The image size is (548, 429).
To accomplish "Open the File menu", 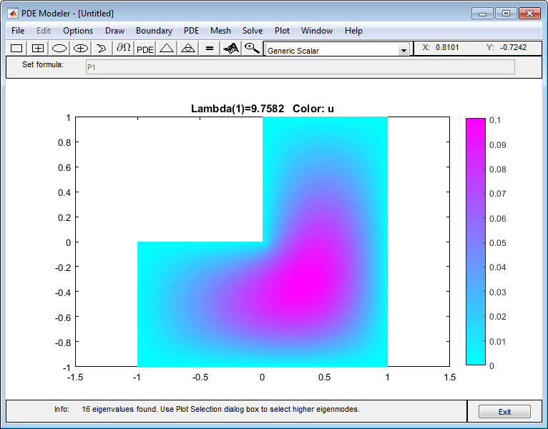I will pyautogui.click(x=18, y=31).
